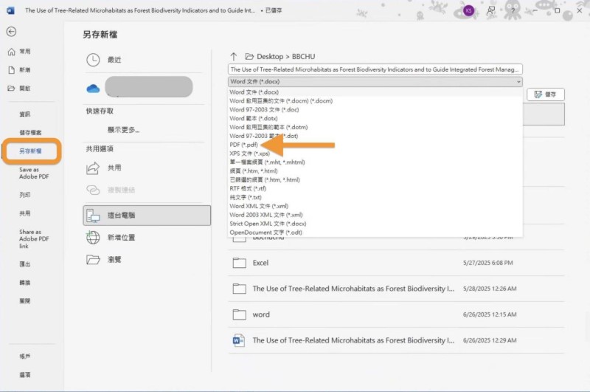Image resolution: width=590 pixels, height=392 pixels.
Task: Click the This PC computer icon
Action: click(x=93, y=216)
